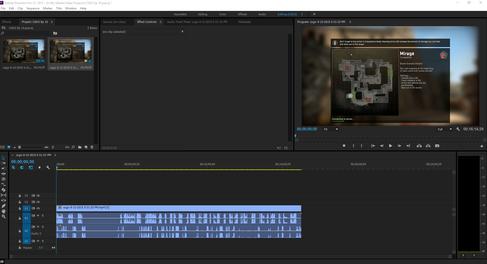Switch Project panel to list view
Screen dimensions: 487x264
click(x=3, y=147)
